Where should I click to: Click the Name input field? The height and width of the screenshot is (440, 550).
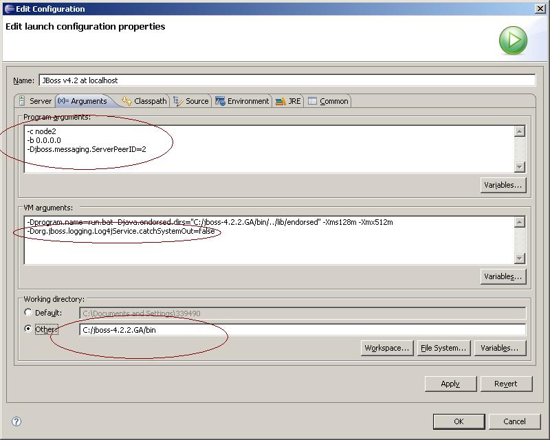pos(287,80)
